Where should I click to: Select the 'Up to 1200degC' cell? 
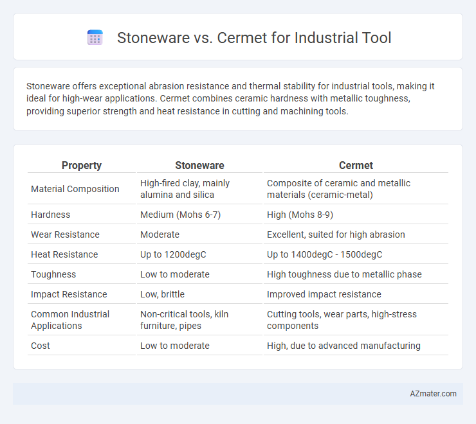point(199,254)
